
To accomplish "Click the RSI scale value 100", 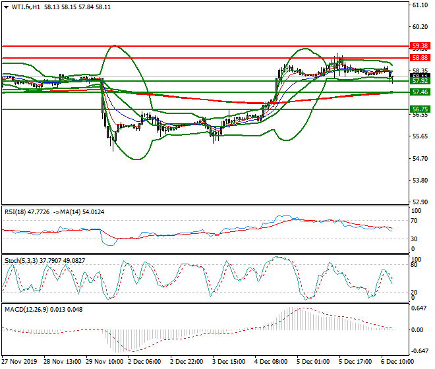I will 415,212.
